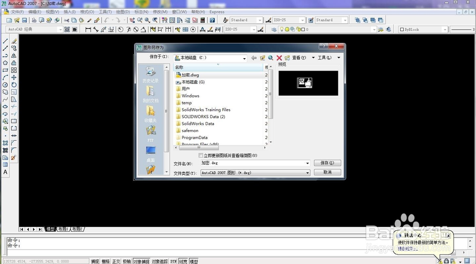
Task: Select the Circle draw tool
Action: (5, 85)
